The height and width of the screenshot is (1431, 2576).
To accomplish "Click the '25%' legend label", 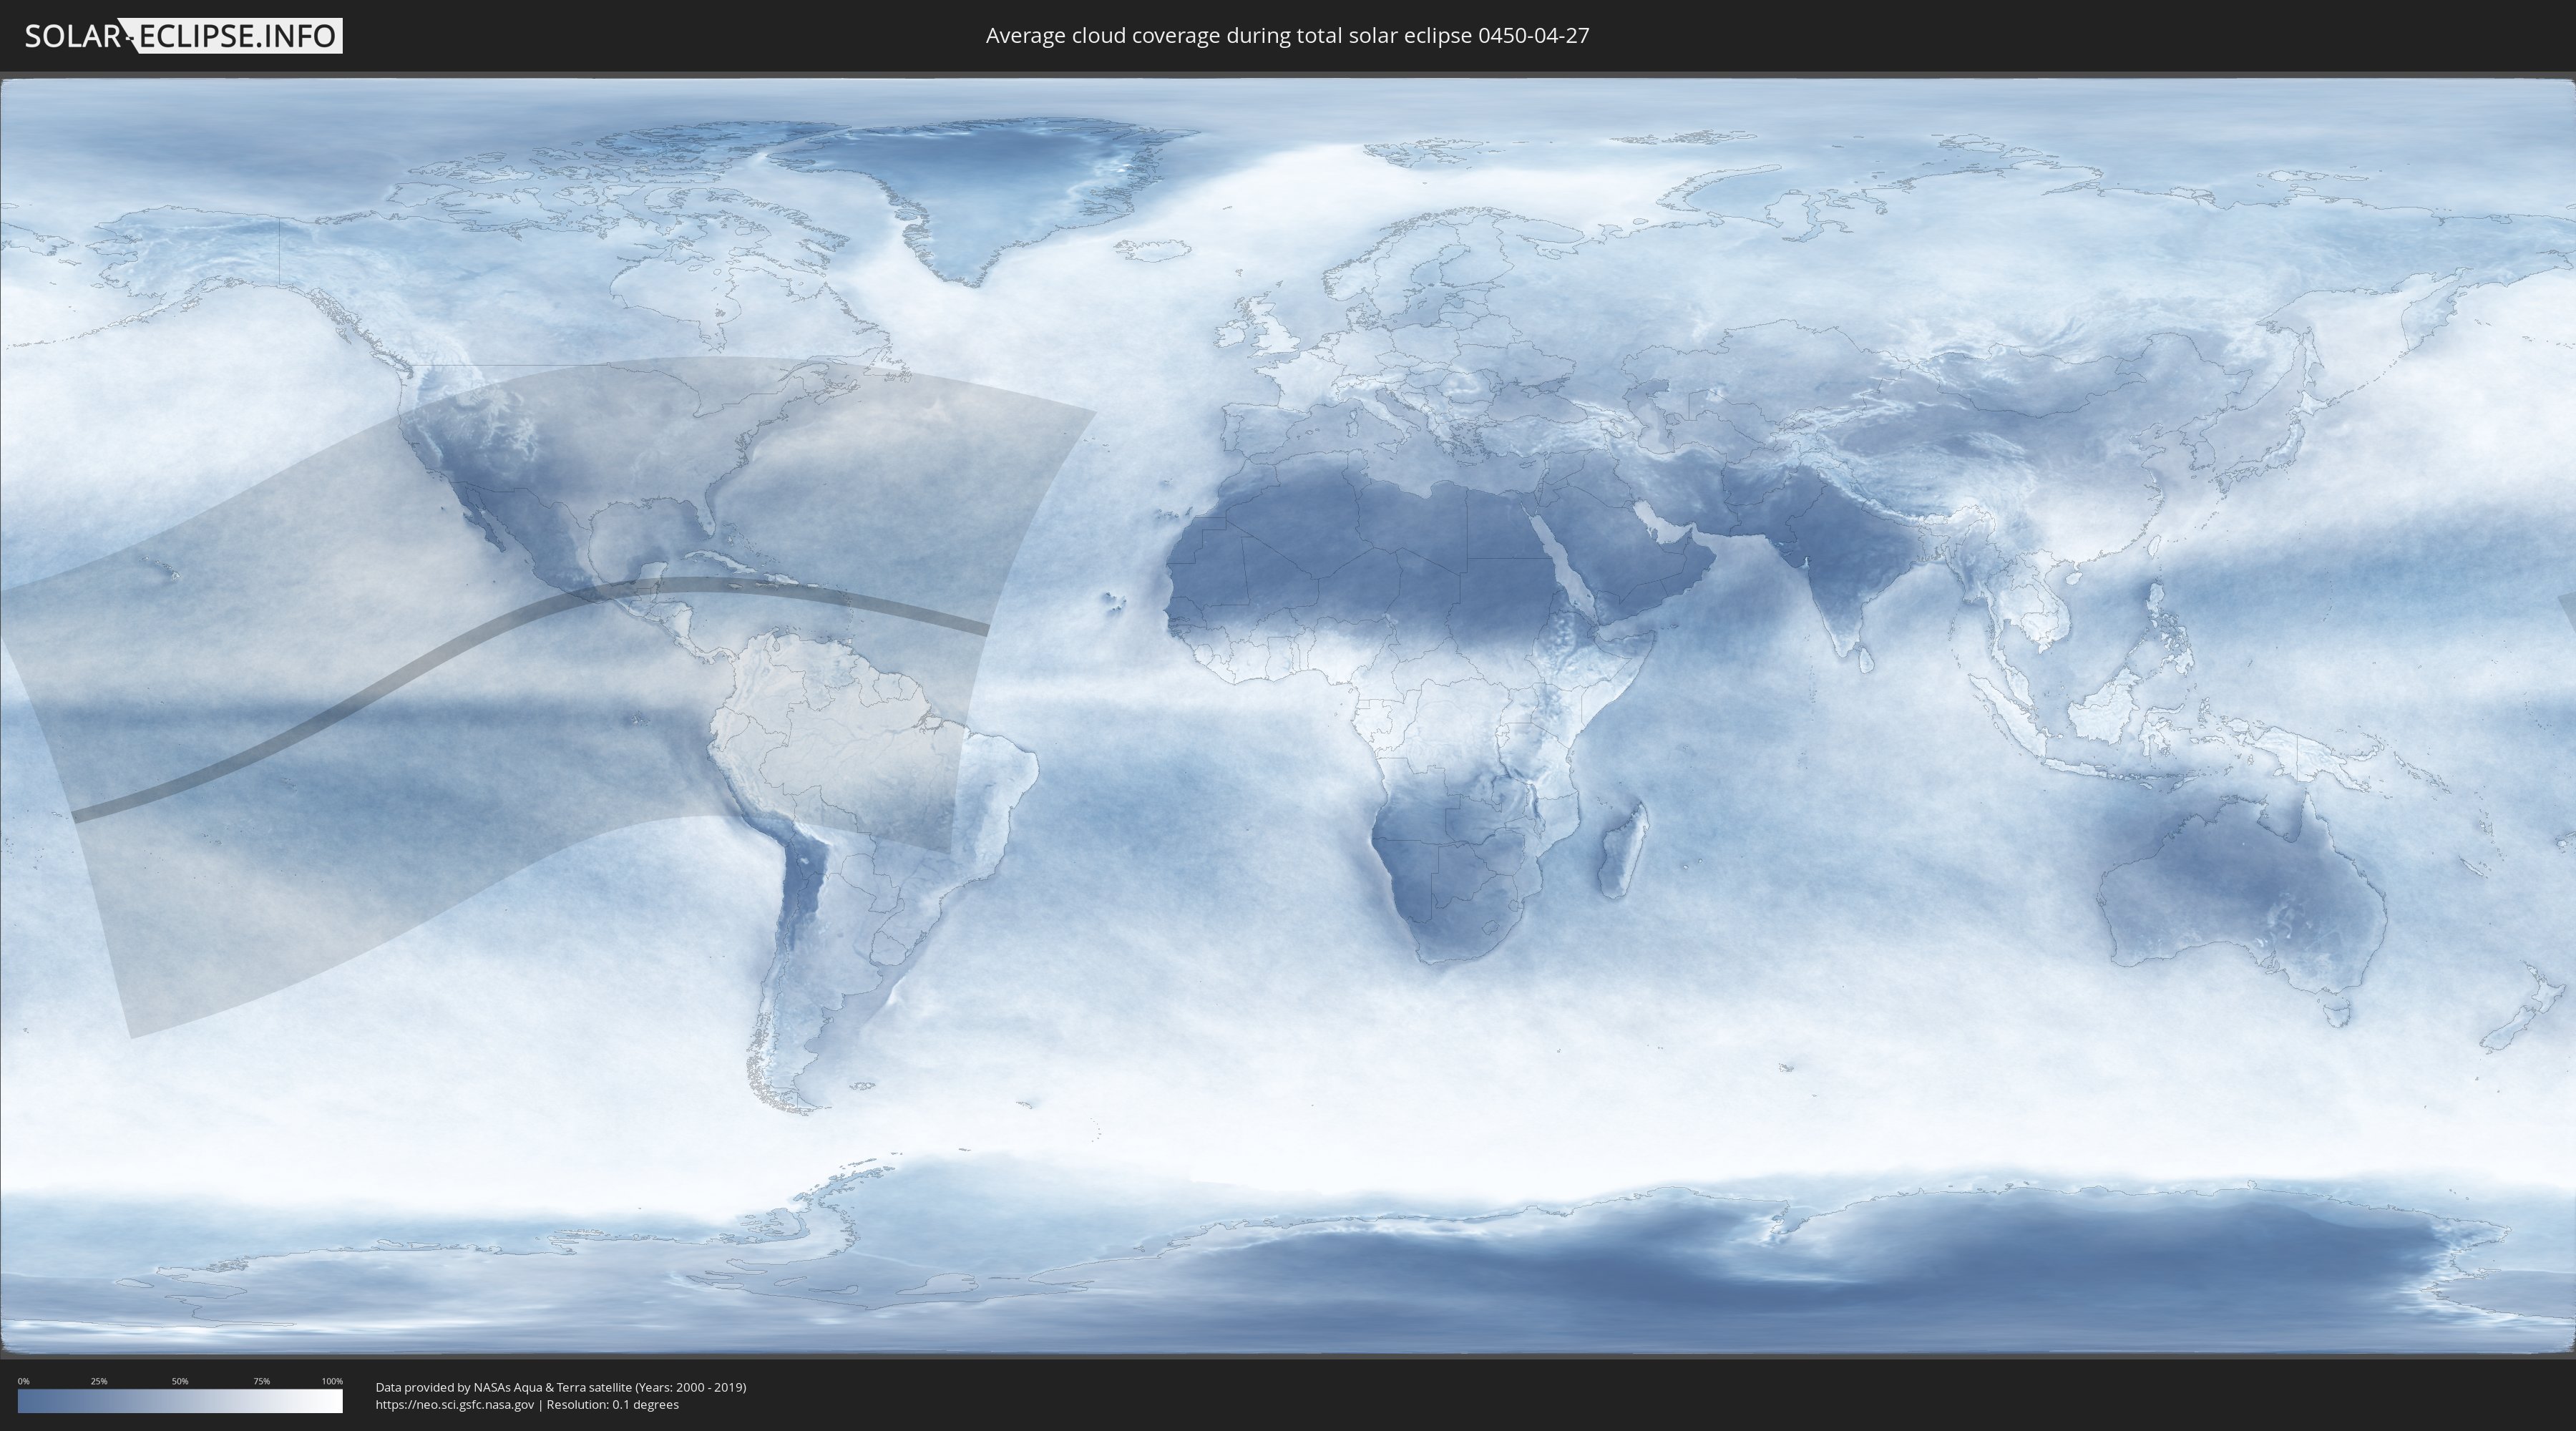I will tap(99, 1381).
